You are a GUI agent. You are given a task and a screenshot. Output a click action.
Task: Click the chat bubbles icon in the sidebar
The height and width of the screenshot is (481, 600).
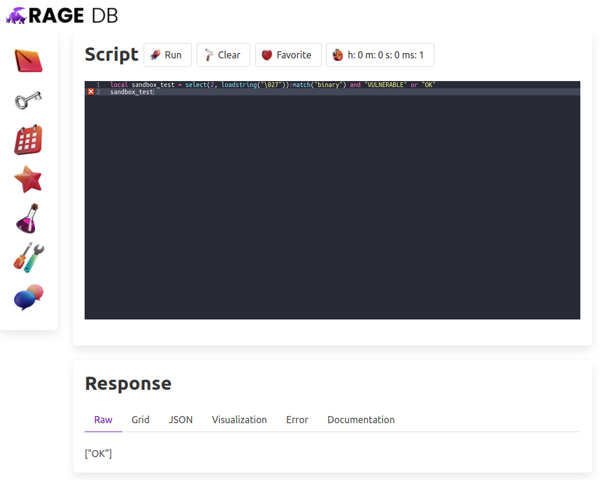[29, 297]
